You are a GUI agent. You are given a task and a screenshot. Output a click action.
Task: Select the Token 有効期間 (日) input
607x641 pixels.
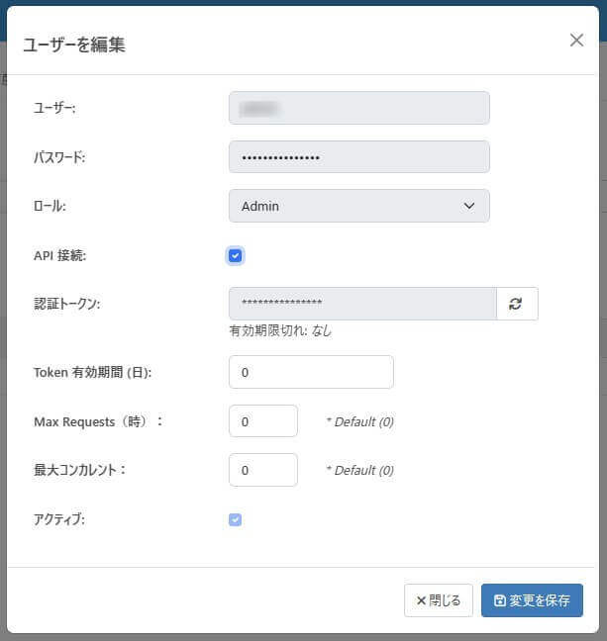[x=311, y=372]
